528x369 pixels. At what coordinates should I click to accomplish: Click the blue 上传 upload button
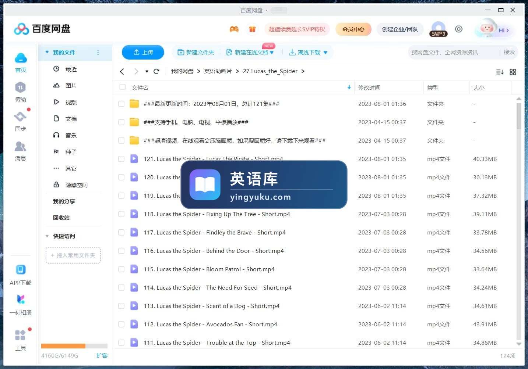(x=143, y=52)
